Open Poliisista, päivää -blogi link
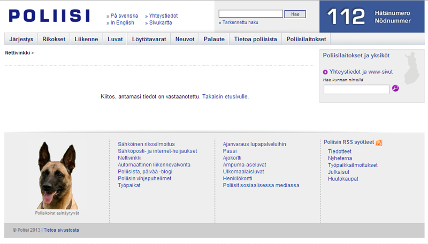This screenshot has width=428, height=244. [x=145, y=171]
